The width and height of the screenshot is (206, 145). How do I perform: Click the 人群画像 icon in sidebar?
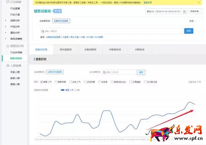click(8, 66)
